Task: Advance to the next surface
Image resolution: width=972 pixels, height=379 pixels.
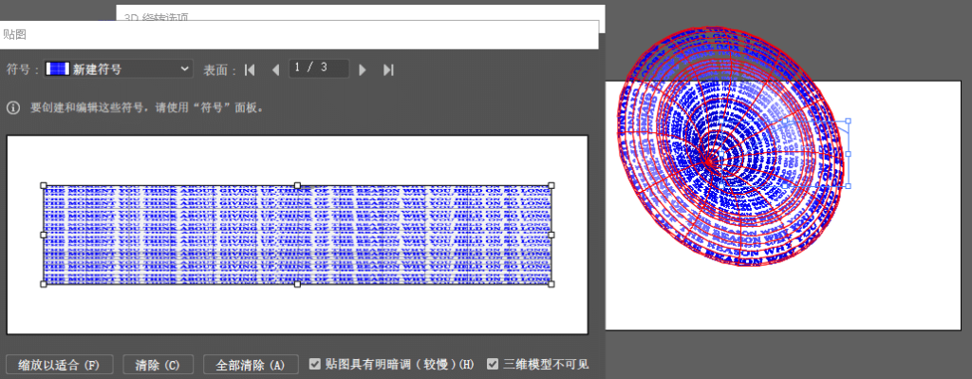Action: point(363,70)
